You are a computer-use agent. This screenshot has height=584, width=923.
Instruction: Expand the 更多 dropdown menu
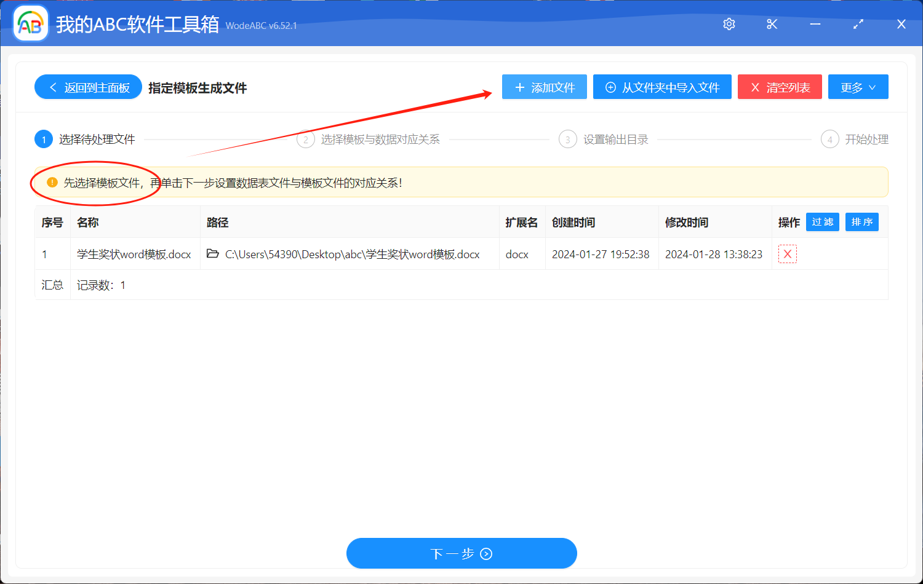pyautogui.click(x=858, y=87)
